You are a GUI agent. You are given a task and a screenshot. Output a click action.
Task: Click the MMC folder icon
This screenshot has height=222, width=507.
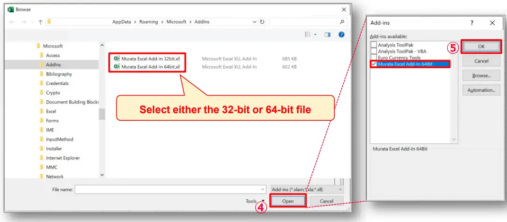41,167
